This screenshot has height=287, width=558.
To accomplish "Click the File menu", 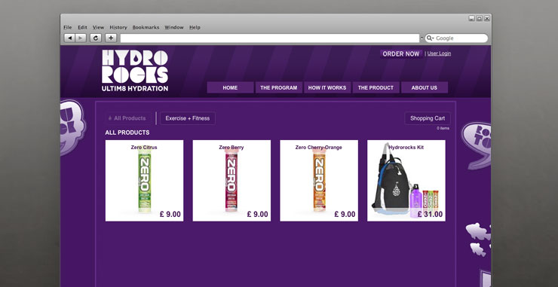I will coord(68,27).
